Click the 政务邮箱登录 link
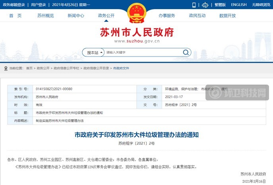 click(14, 5)
